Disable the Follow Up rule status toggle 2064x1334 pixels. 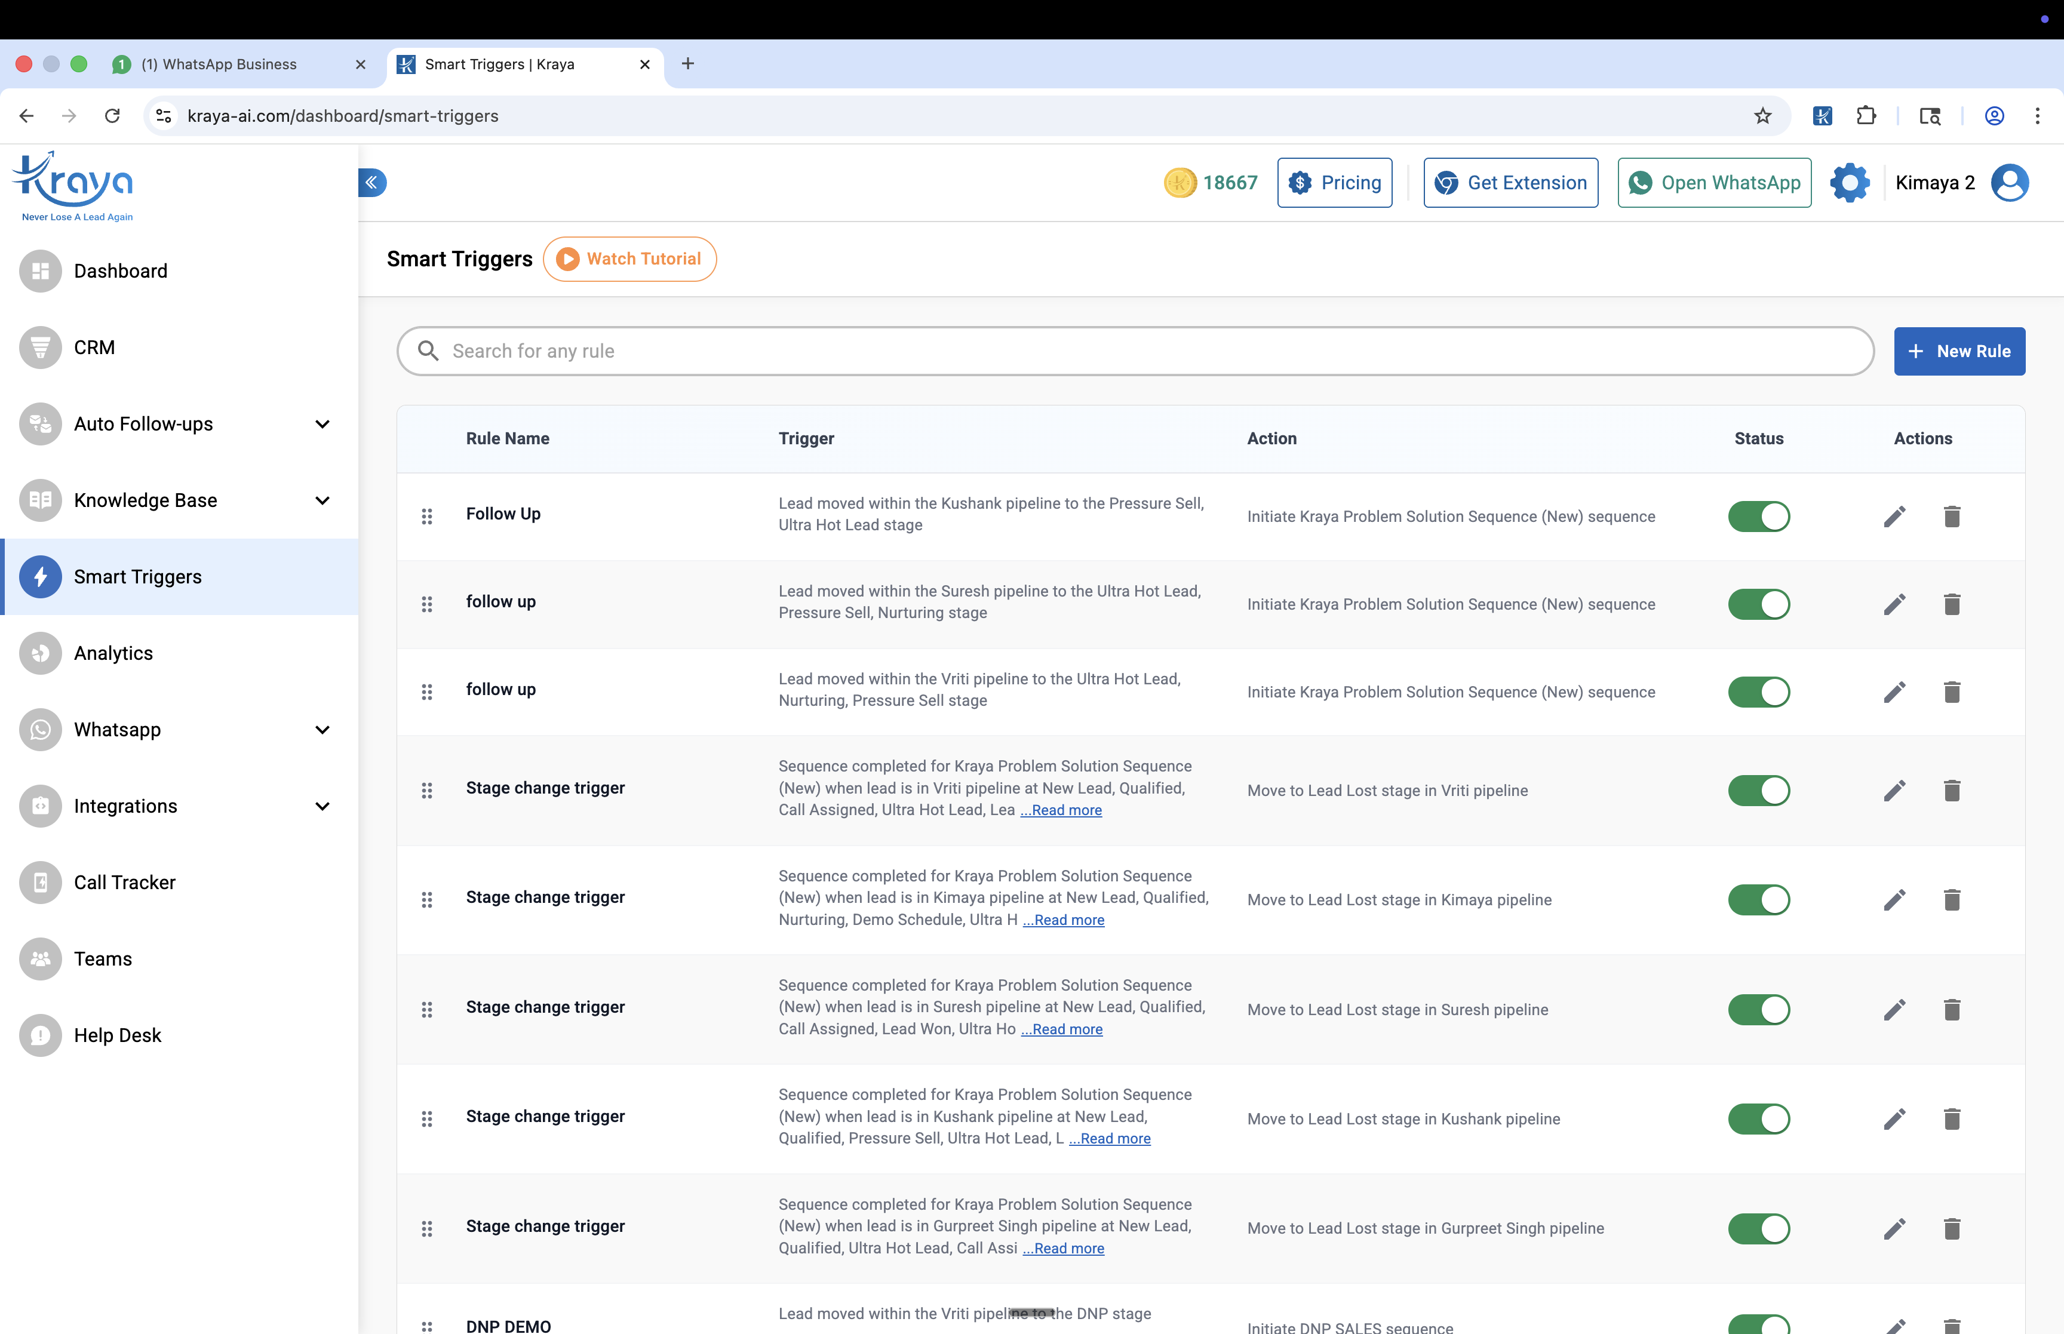tap(1759, 517)
